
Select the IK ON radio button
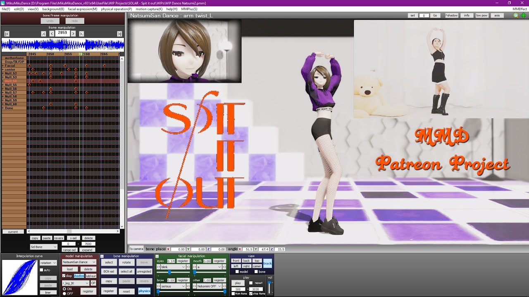point(64,289)
